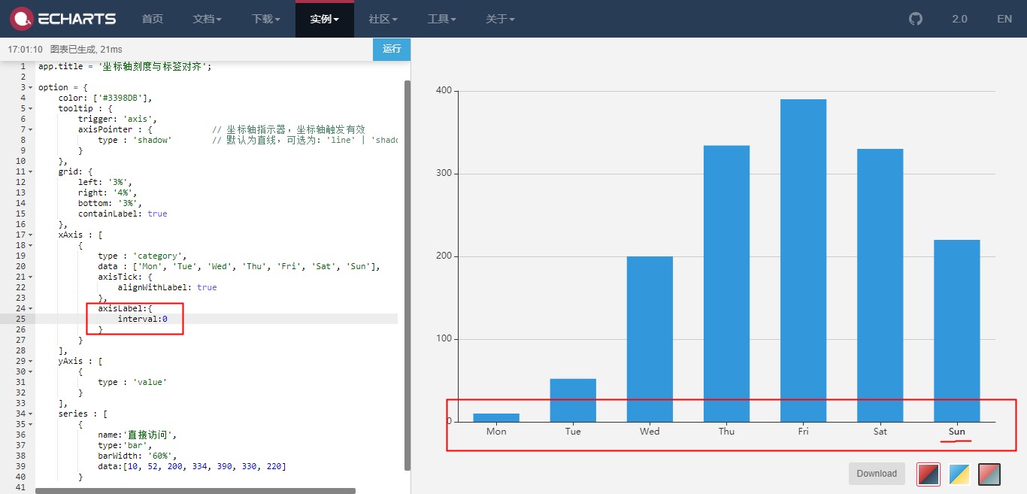Collapse code fold arrow at line 17

coord(31,235)
